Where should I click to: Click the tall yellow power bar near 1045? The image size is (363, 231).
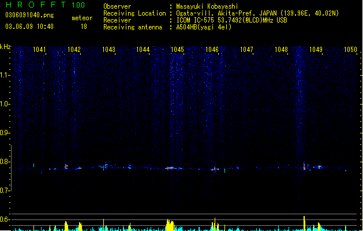point(170,225)
